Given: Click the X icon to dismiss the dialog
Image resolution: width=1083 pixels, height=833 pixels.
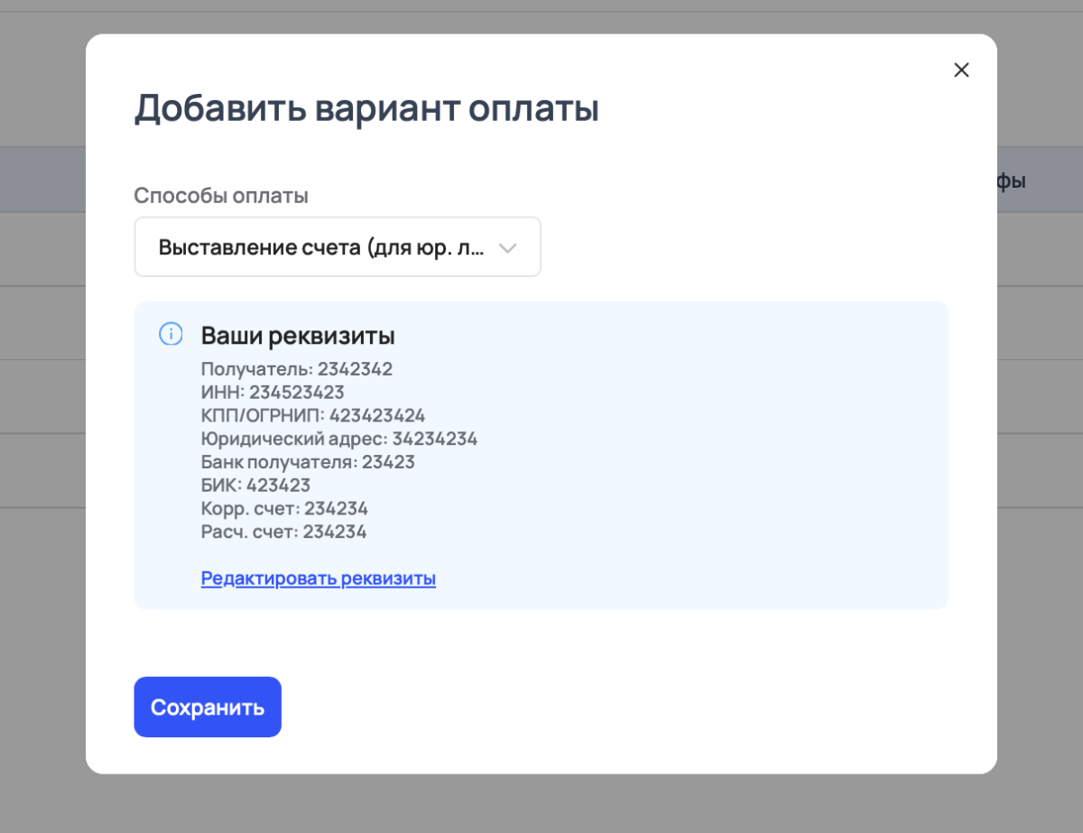Looking at the screenshot, I should [x=960, y=69].
